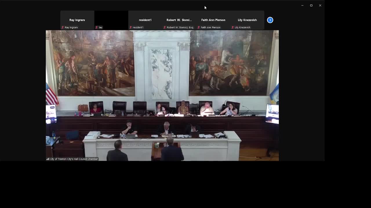The height and width of the screenshot is (208, 371).
Task: Click 'City of Trenton City's Hall Council Chamber' label
Action: click(74, 159)
